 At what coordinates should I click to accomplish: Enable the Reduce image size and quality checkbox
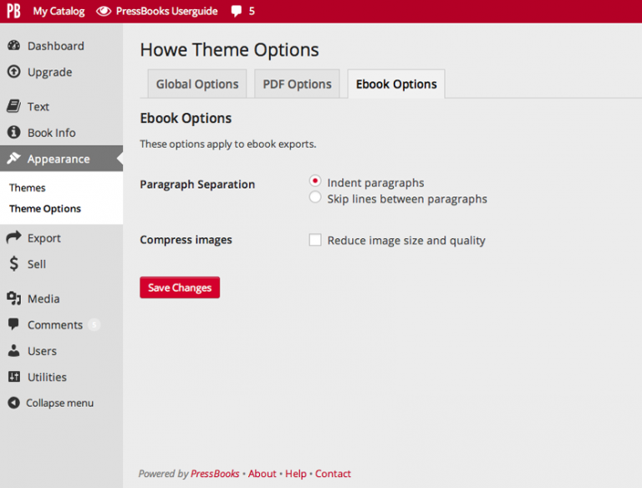coord(315,241)
